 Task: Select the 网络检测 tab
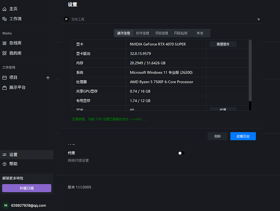click(x=181, y=33)
